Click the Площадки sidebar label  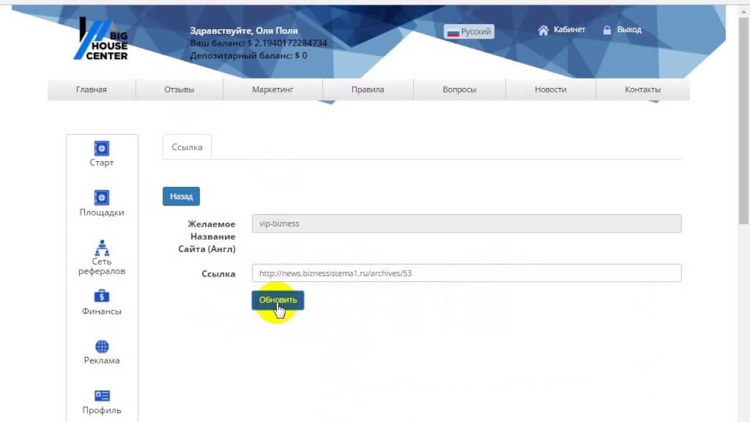(102, 212)
